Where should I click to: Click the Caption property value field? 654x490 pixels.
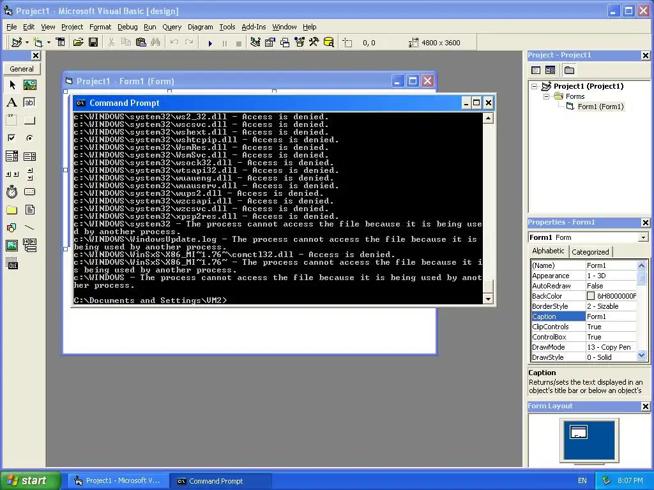[x=611, y=316]
